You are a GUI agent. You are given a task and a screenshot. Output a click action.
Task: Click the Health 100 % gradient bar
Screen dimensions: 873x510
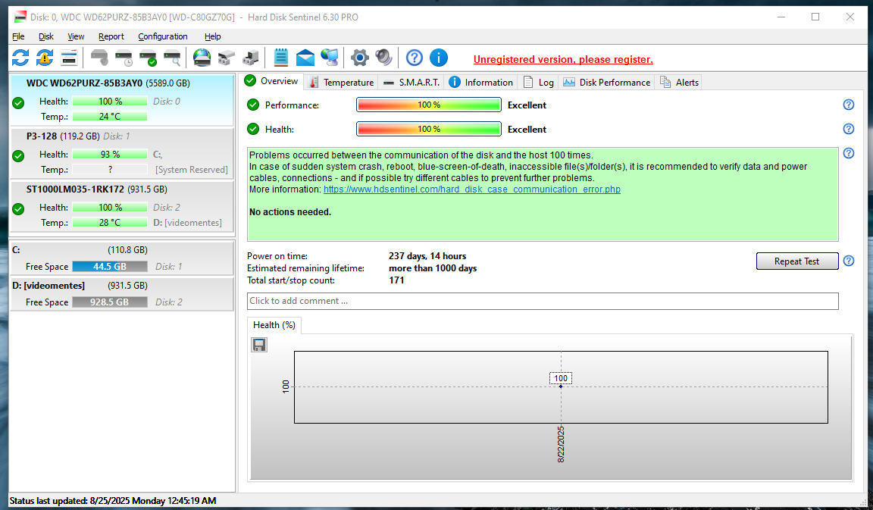coord(429,129)
